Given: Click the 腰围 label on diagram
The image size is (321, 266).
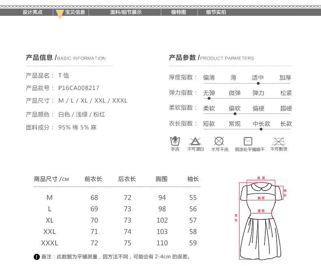Looking at the screenshot, I should 261,210.
